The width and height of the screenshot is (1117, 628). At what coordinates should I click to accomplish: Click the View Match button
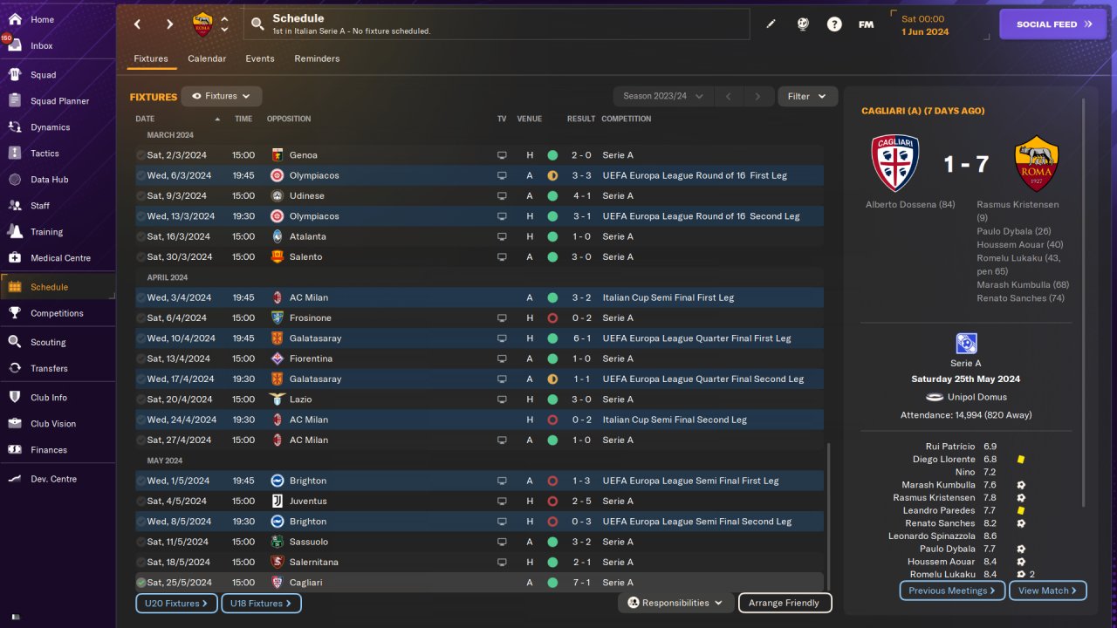(x=1047, y=590)
